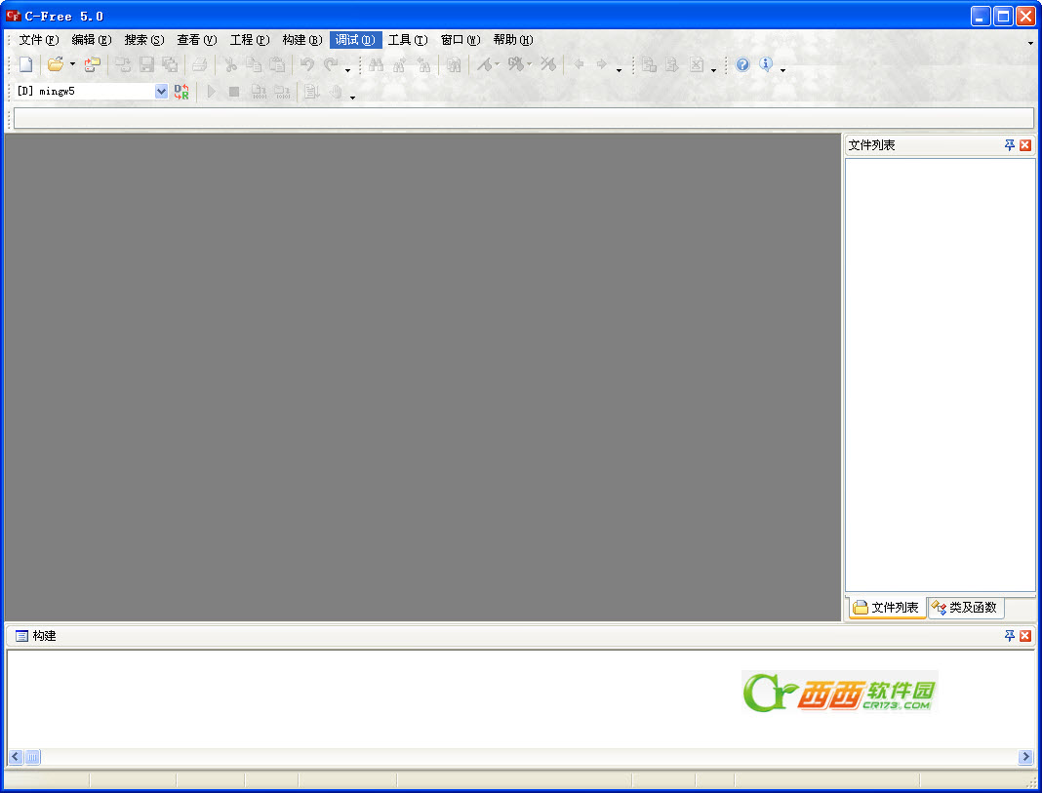The height and width of the screenshot is (793, 1042).
Task: Open the 工具(T) menu
Action: pos(408,40)
